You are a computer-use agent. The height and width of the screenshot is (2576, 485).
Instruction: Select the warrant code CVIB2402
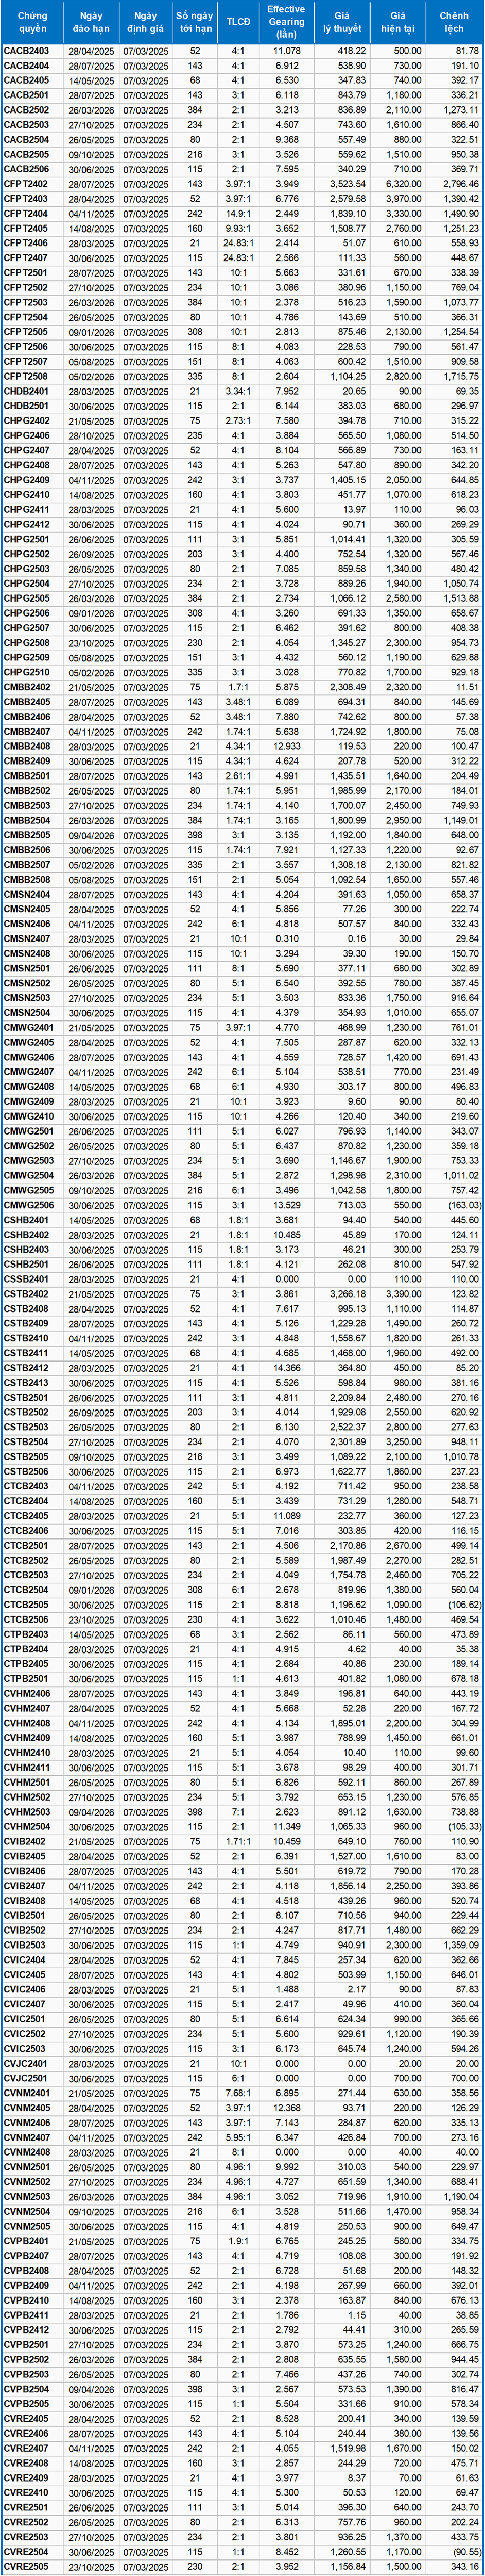[x=25, y=1841]
